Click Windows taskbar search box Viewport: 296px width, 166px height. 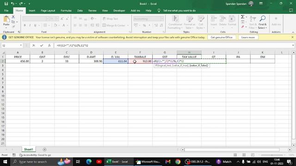click(42, 162)
